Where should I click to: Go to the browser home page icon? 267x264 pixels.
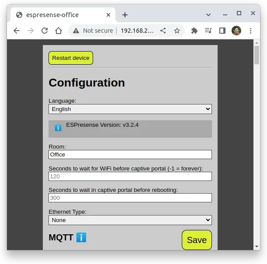59,31
